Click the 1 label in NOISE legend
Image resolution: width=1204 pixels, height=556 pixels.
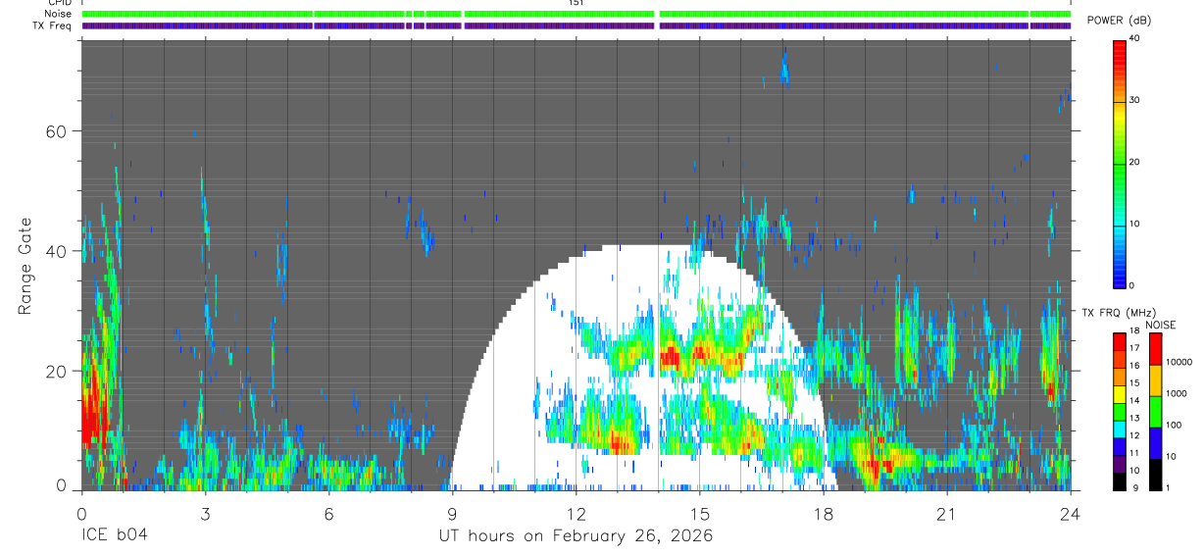1169,488
